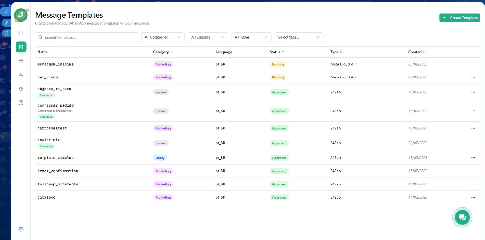Open the All Types filter dropdown
The width and height of the screenshot is (485, 240).
(x=251, y=37)
